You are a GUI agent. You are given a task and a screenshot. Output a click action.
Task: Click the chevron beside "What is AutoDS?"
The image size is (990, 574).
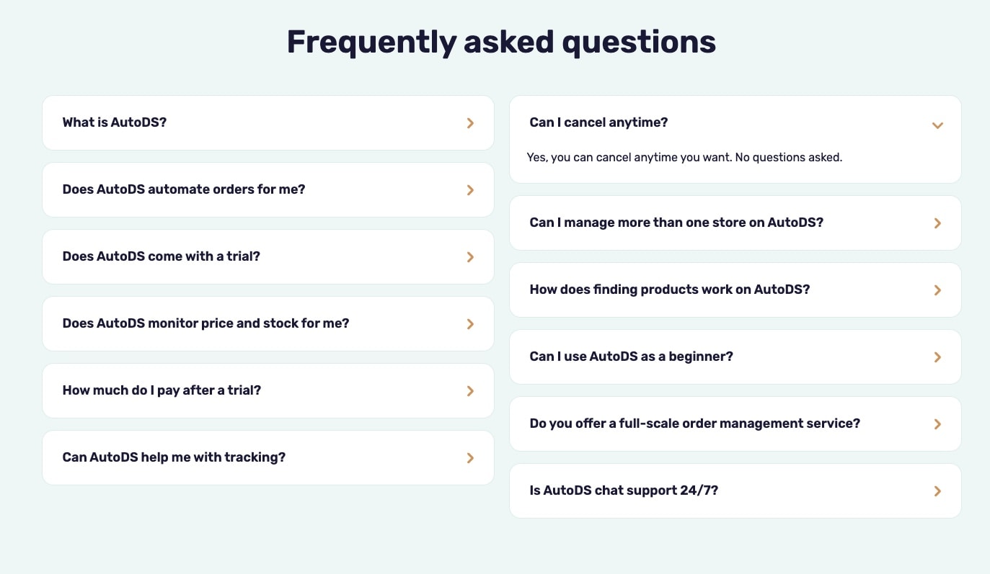470,123
